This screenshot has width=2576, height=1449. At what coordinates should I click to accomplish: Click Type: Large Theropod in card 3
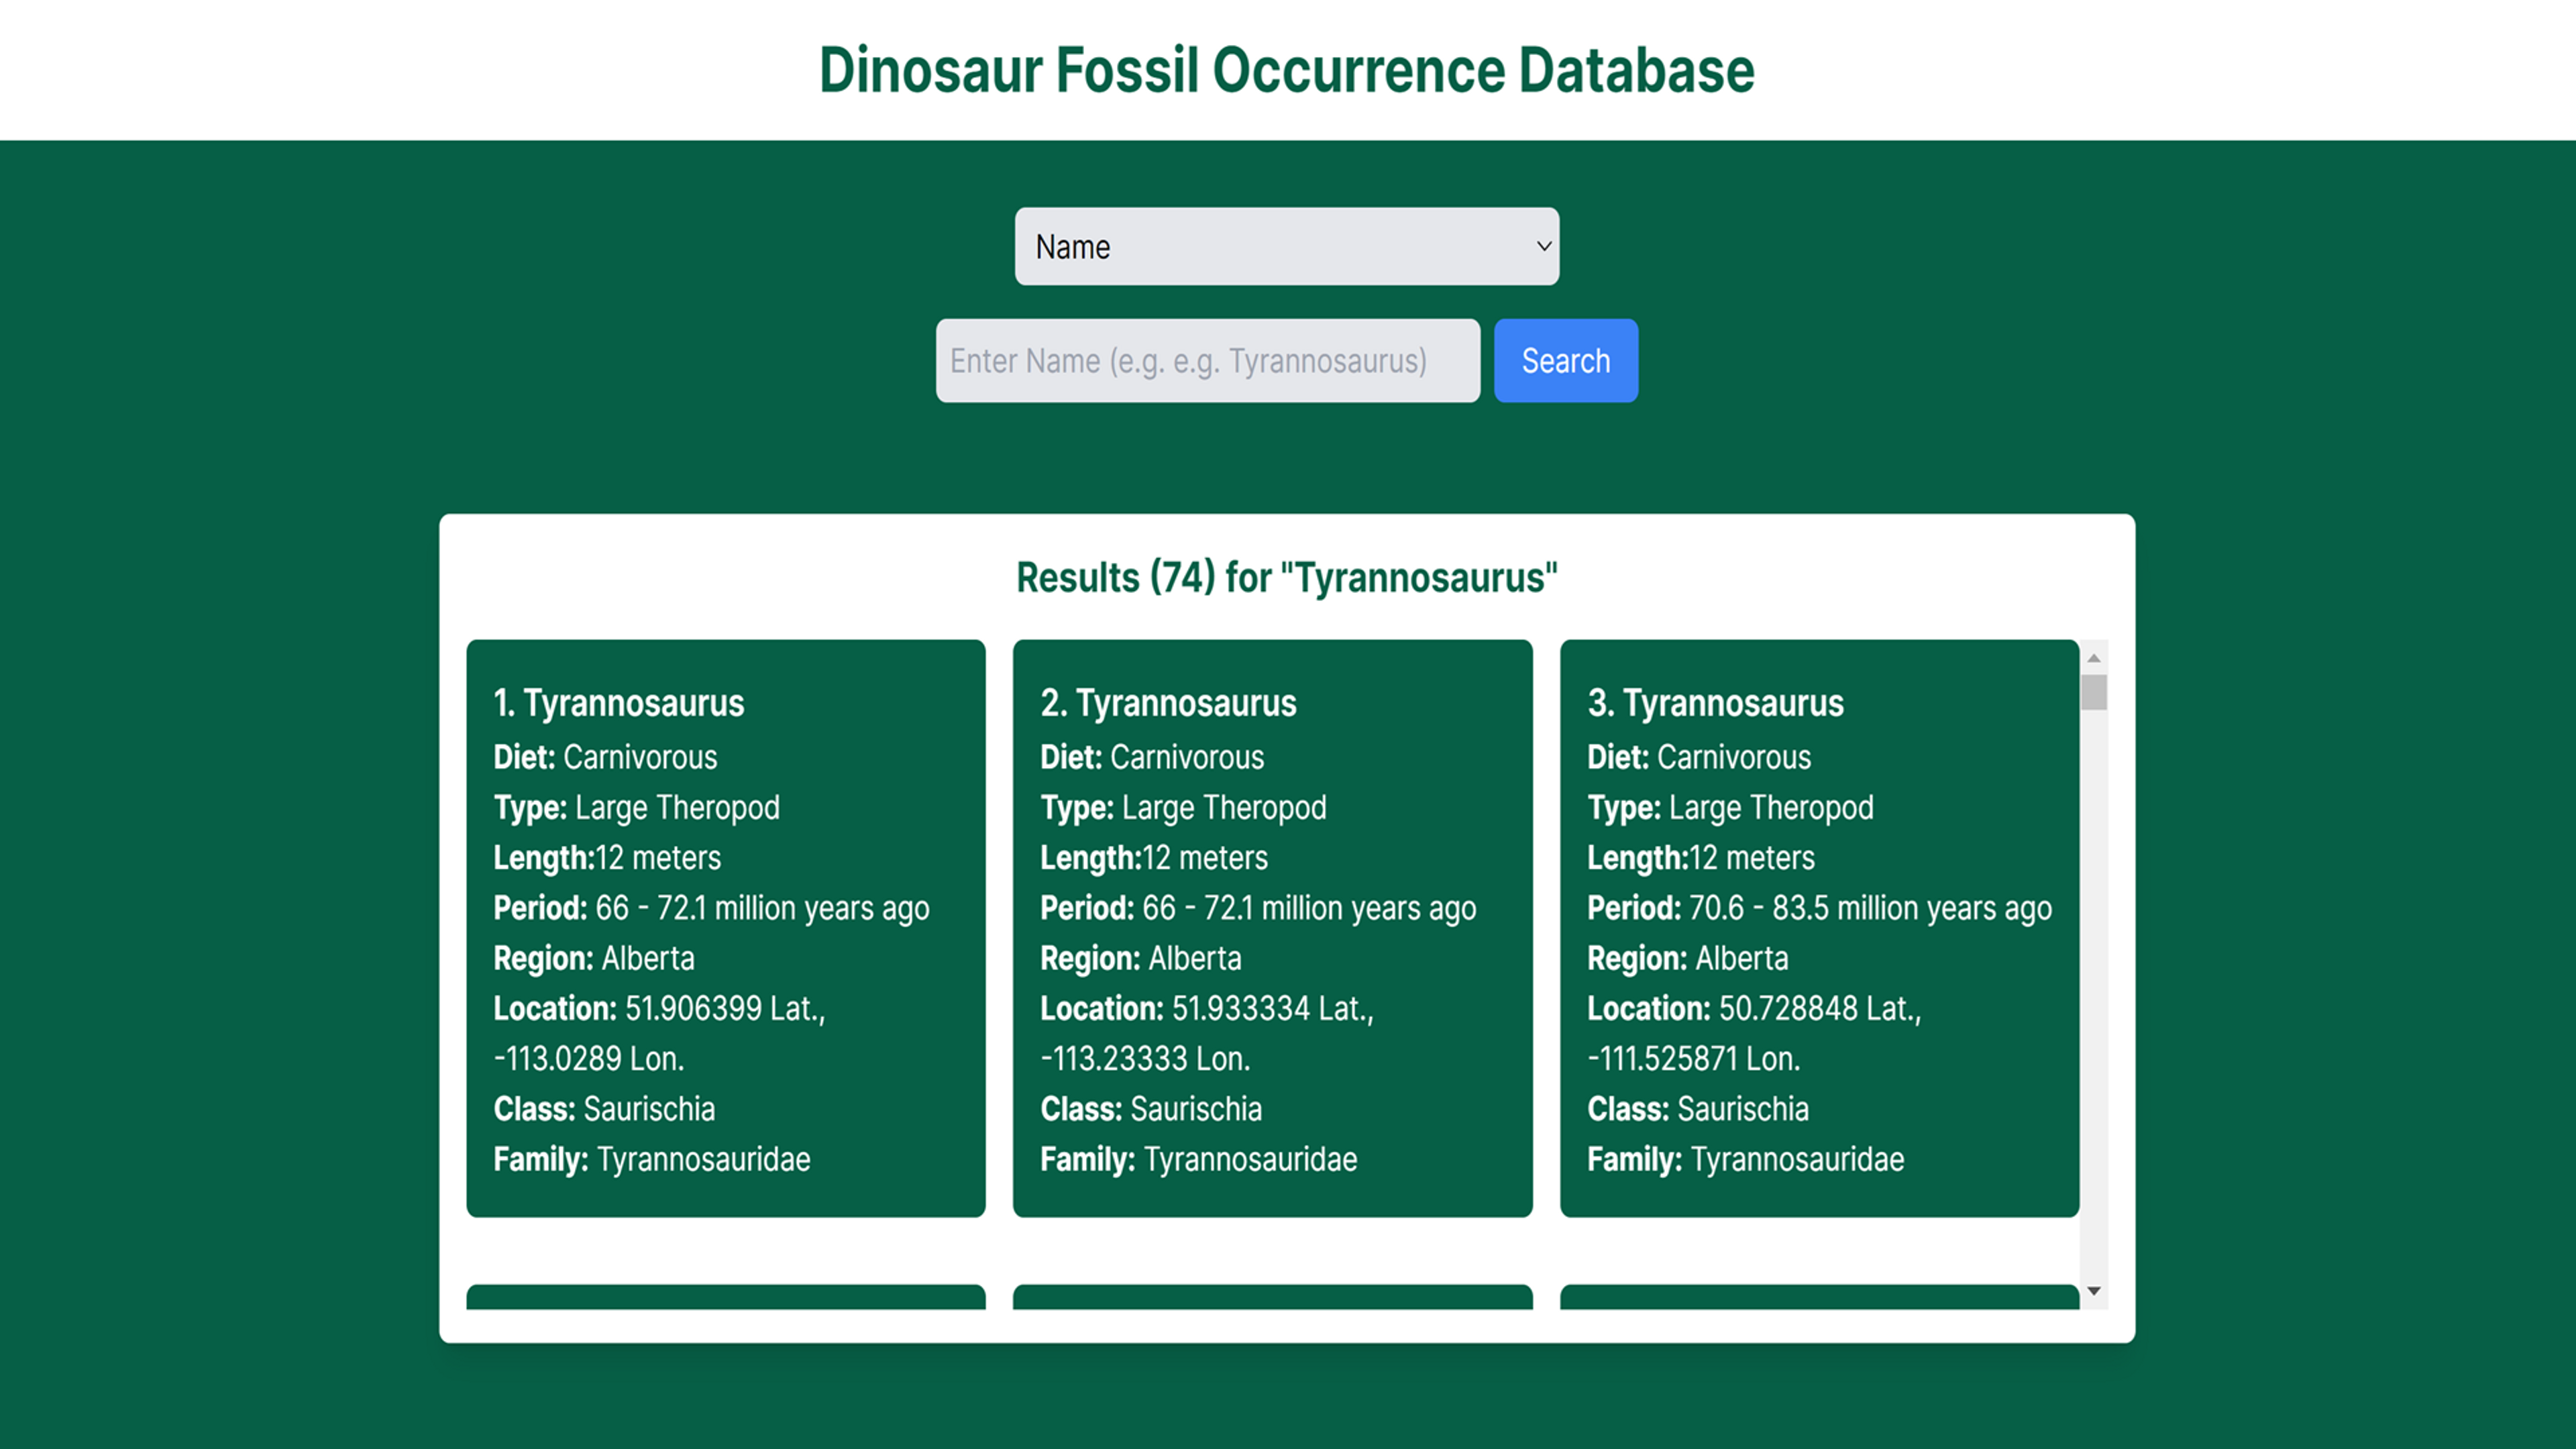(x=1730, y=808)
